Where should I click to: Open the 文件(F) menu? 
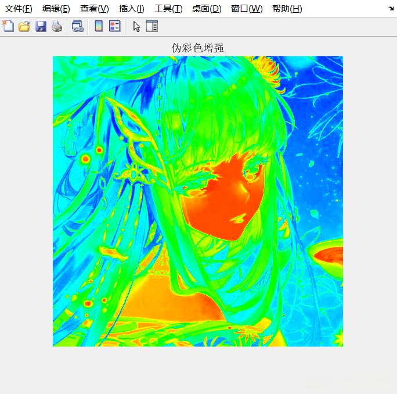[19, 9]
